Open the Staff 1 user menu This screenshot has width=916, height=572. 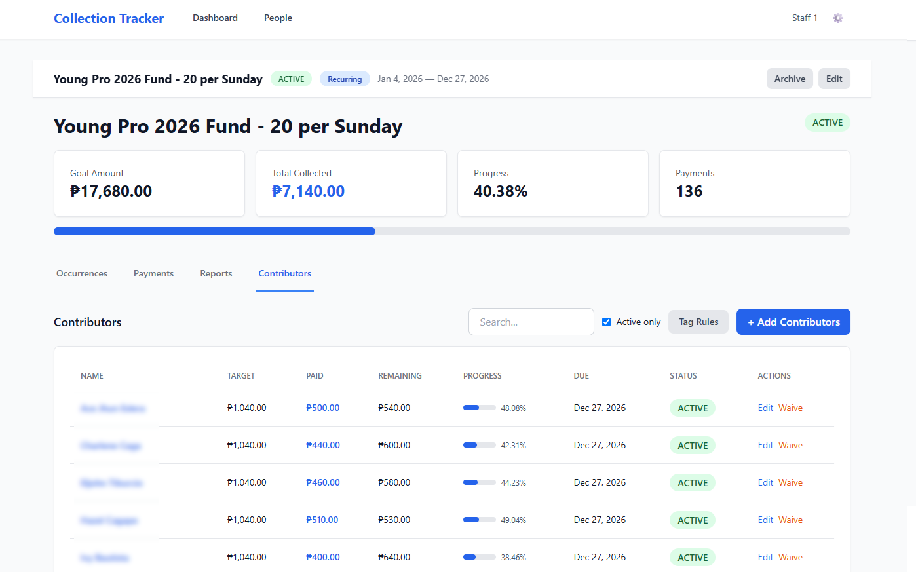(804, 18)
